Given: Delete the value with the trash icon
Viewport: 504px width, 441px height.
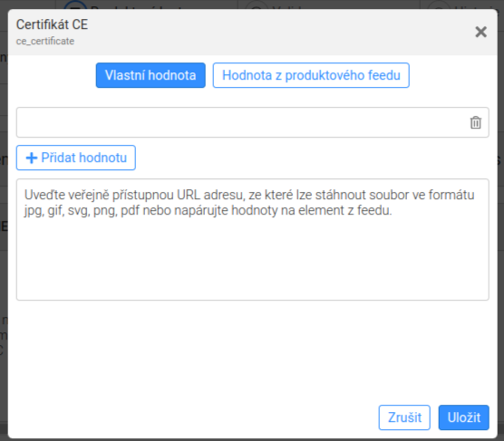Looking at the screenshot, I should 476,122.
